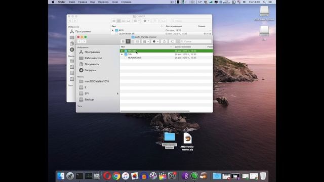Click Share button in AMD_Vanilla-master window
The height and width of the screenshot is (182, 324).
(164, 41)
